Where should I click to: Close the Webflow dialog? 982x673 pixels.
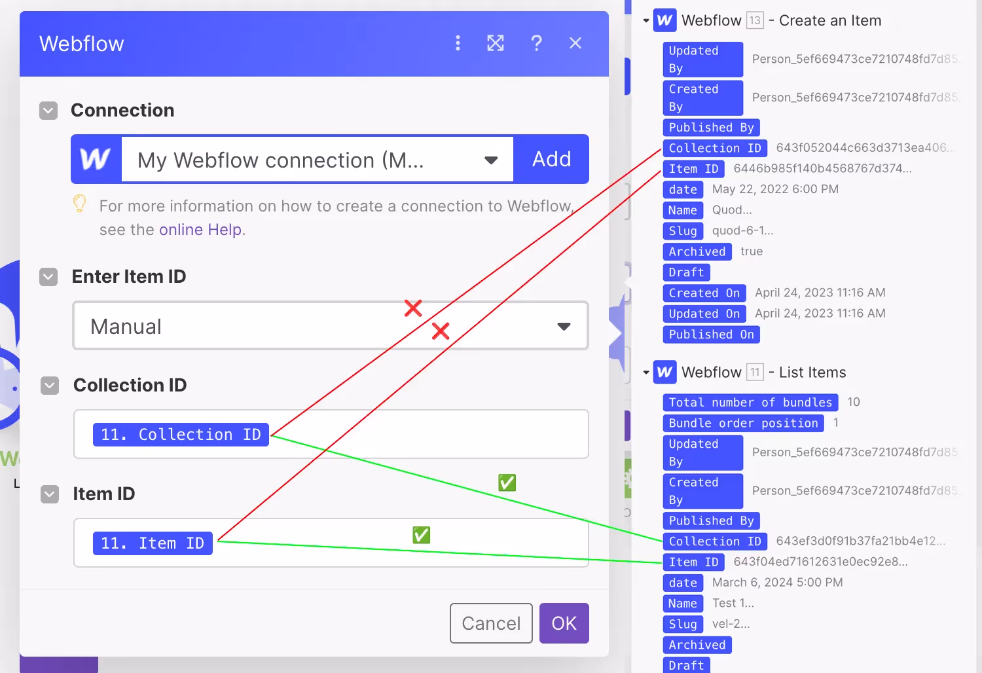[x=575, y=43]
